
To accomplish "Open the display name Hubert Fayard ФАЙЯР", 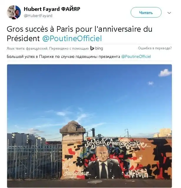I will pos(52,9).
